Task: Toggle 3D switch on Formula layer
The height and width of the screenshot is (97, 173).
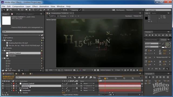Action: [x=77, y=88]
